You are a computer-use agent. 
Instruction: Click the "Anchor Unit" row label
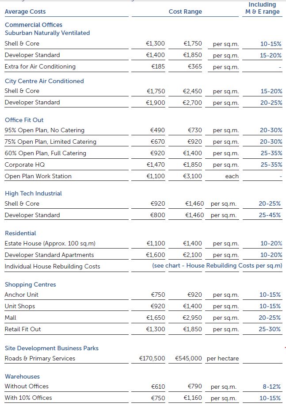[x=22, y=295]
